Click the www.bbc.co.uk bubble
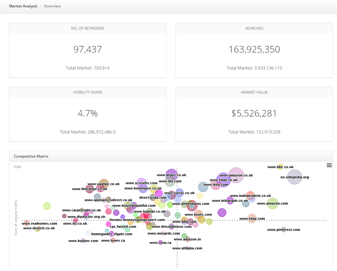Viewport: 337px width, 271px height. (280, 167)
